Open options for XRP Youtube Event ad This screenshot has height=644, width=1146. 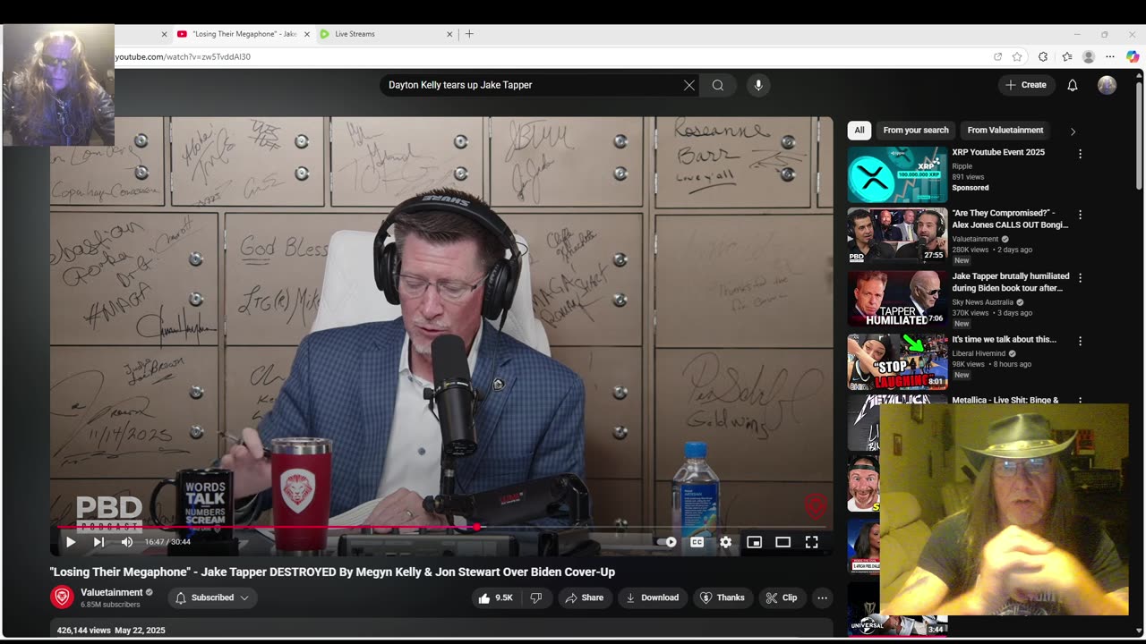pos(1080,154)
